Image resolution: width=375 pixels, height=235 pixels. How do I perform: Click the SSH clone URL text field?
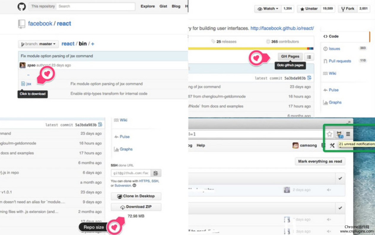(131, 173)
